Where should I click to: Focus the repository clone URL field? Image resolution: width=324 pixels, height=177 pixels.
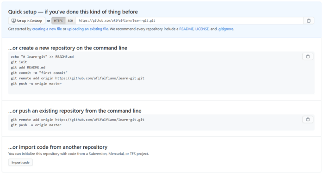[189, 21]
